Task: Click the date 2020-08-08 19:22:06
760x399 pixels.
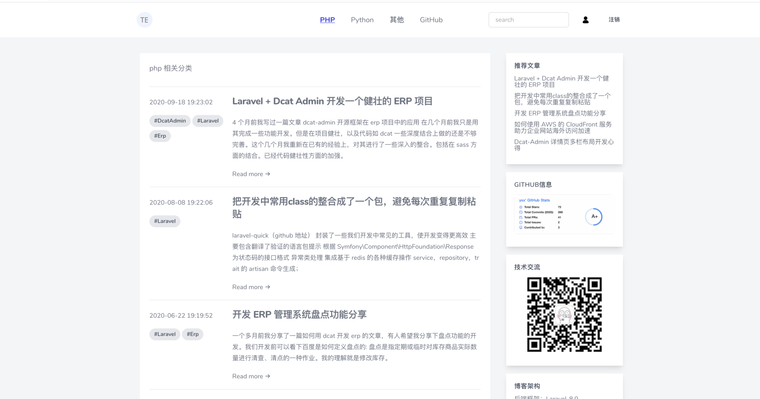Action: 181,202
